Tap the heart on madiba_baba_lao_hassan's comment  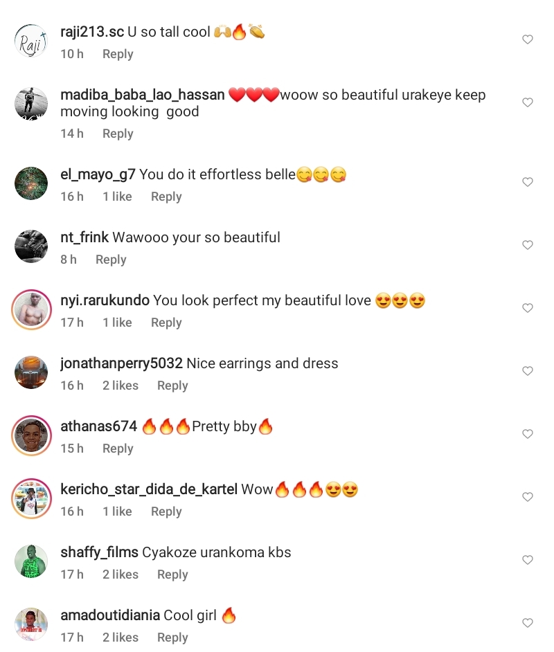[528, 103]
